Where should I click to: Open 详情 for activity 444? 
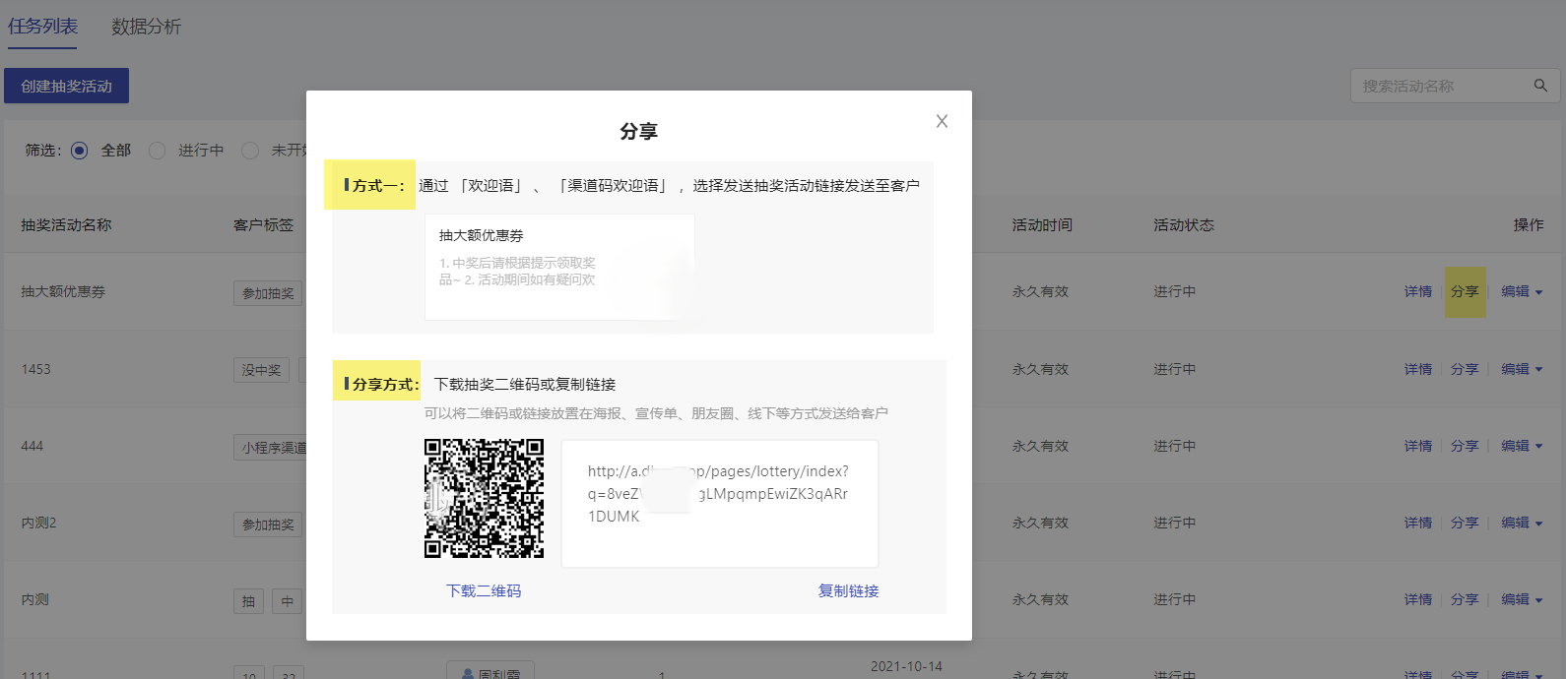(1418, 446)
